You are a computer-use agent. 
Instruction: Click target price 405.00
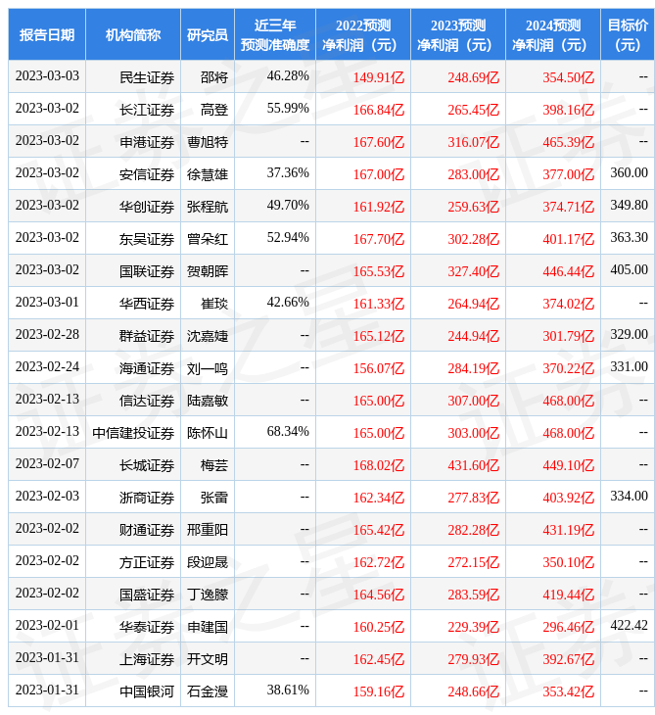tap(629, 270)
